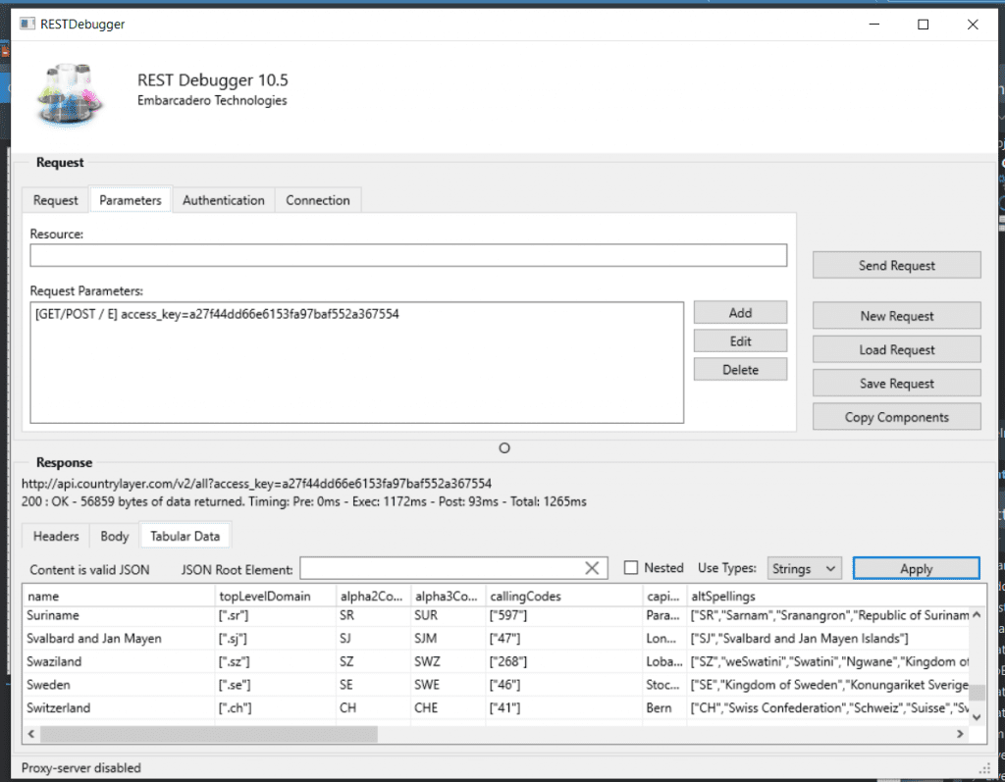
Task: Click the splitter handle circle above Response
Action: (504, 448)
